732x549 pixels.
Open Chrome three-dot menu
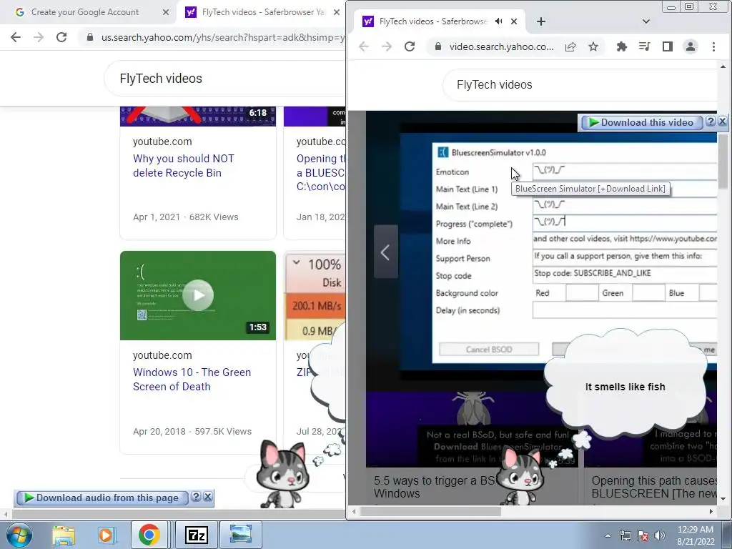[x=713, y=46]
